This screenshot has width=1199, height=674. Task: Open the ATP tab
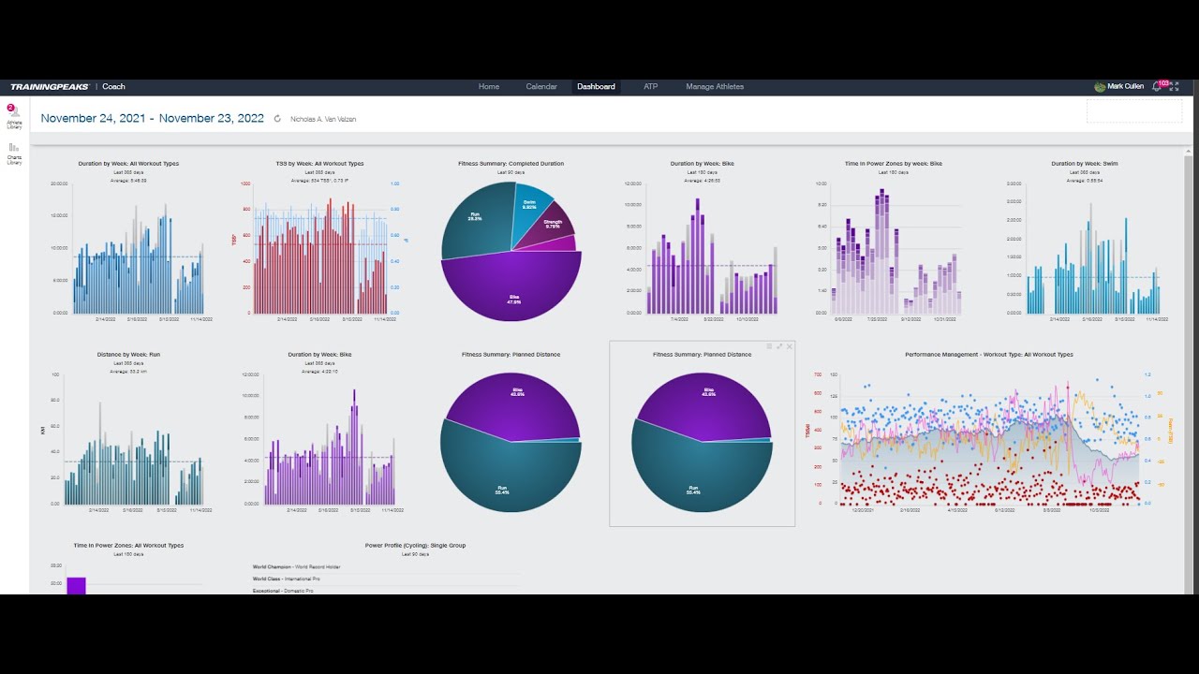pyautogui.click(x=650, y=87)
